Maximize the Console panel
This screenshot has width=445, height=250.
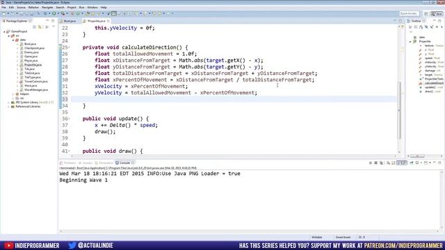439,162
